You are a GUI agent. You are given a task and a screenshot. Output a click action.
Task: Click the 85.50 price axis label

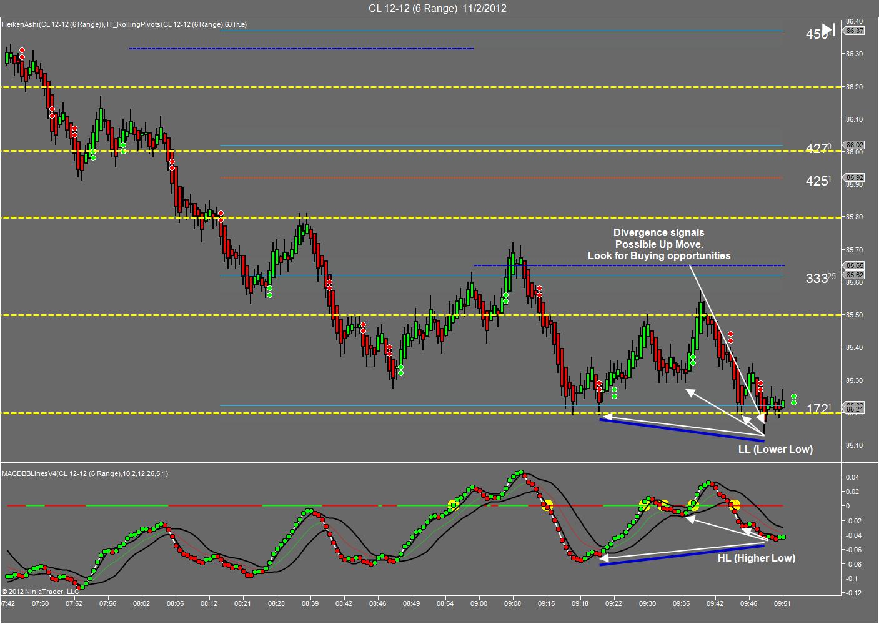click(854, 315)
